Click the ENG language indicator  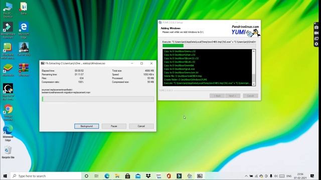289,176
